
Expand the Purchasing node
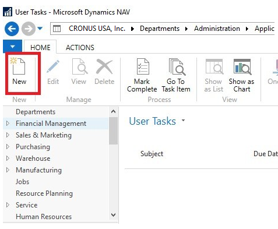pos(8,146)
